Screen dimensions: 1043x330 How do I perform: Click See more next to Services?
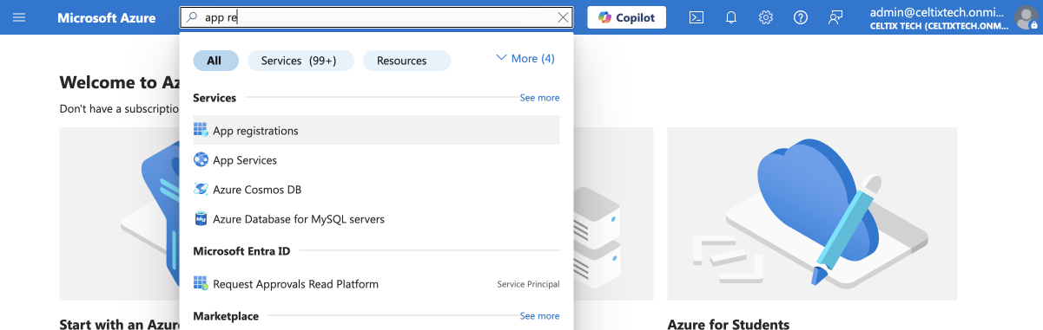[539, 98]
